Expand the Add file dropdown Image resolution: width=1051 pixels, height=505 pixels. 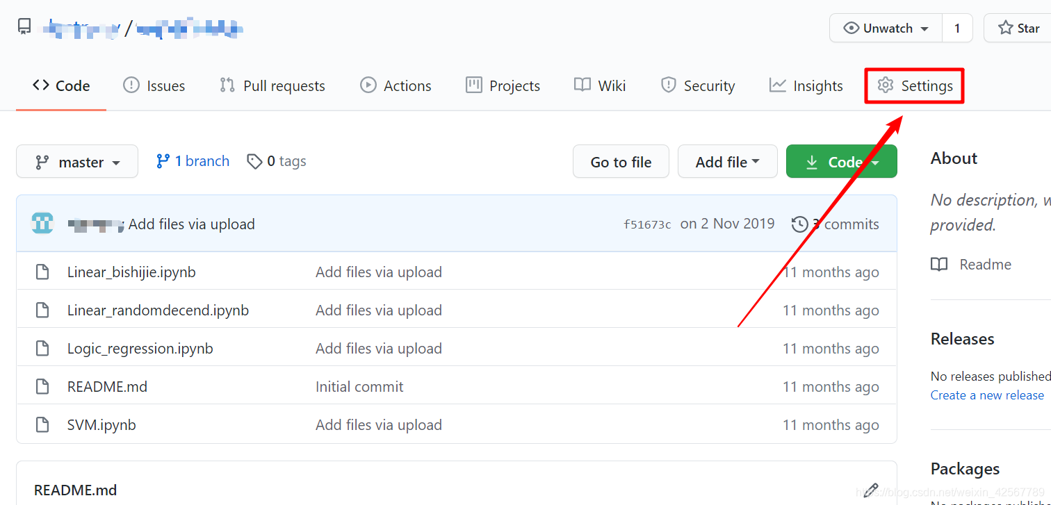pos(727,162)
